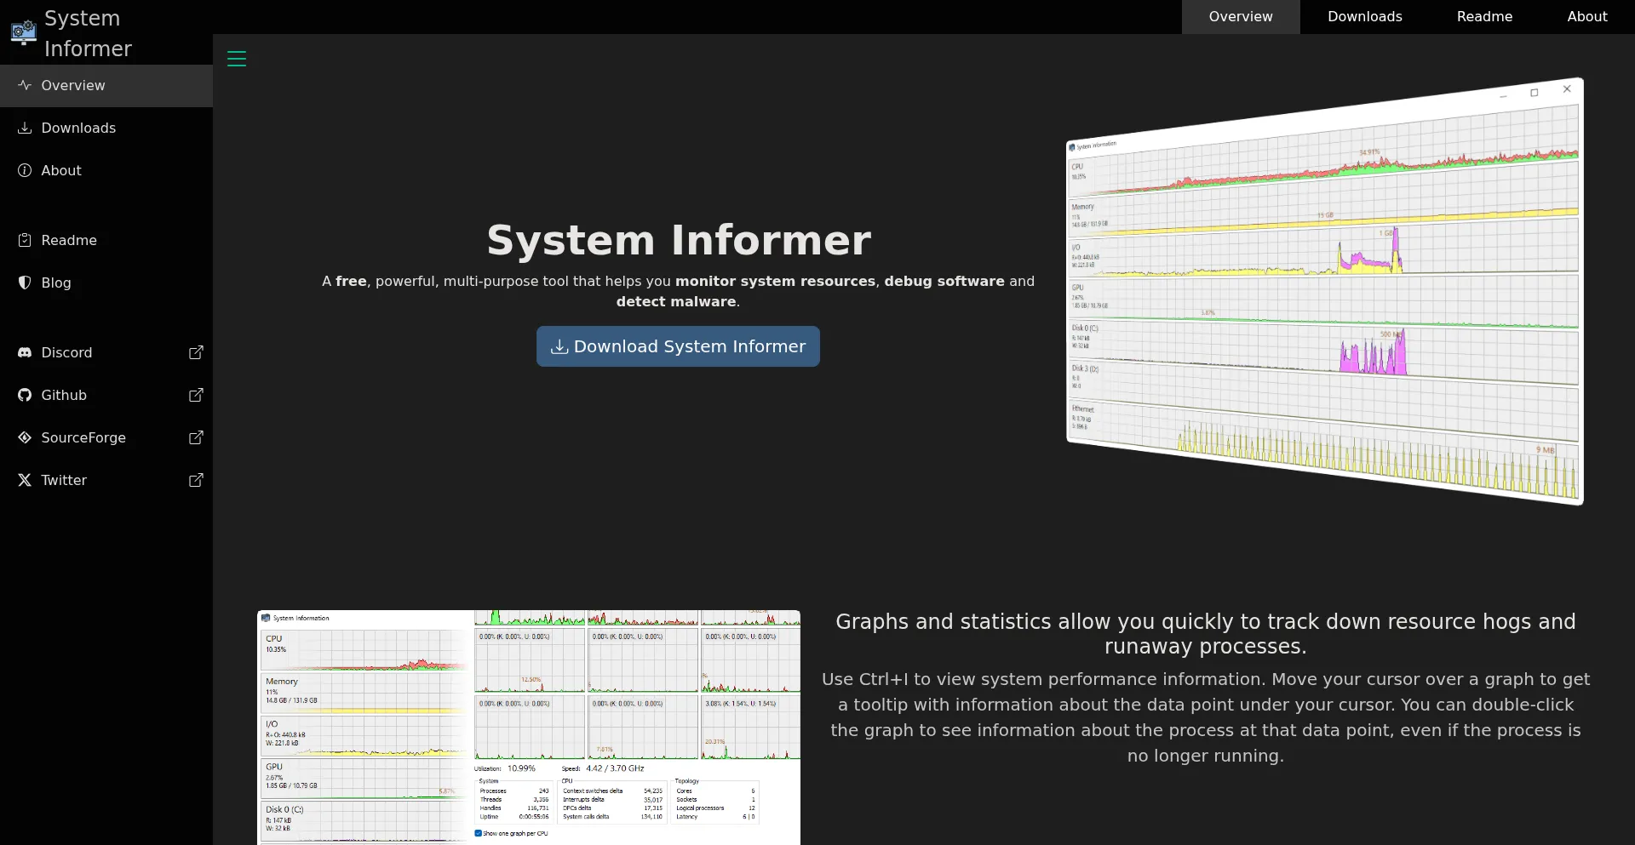Image resolution: width=1635 pixels, height=845 pixels.
Task: Click external-link icon beside Discord
Action: (x=196, y=352)
